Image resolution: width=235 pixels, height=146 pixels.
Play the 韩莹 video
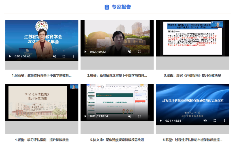(x=161, y=121)
